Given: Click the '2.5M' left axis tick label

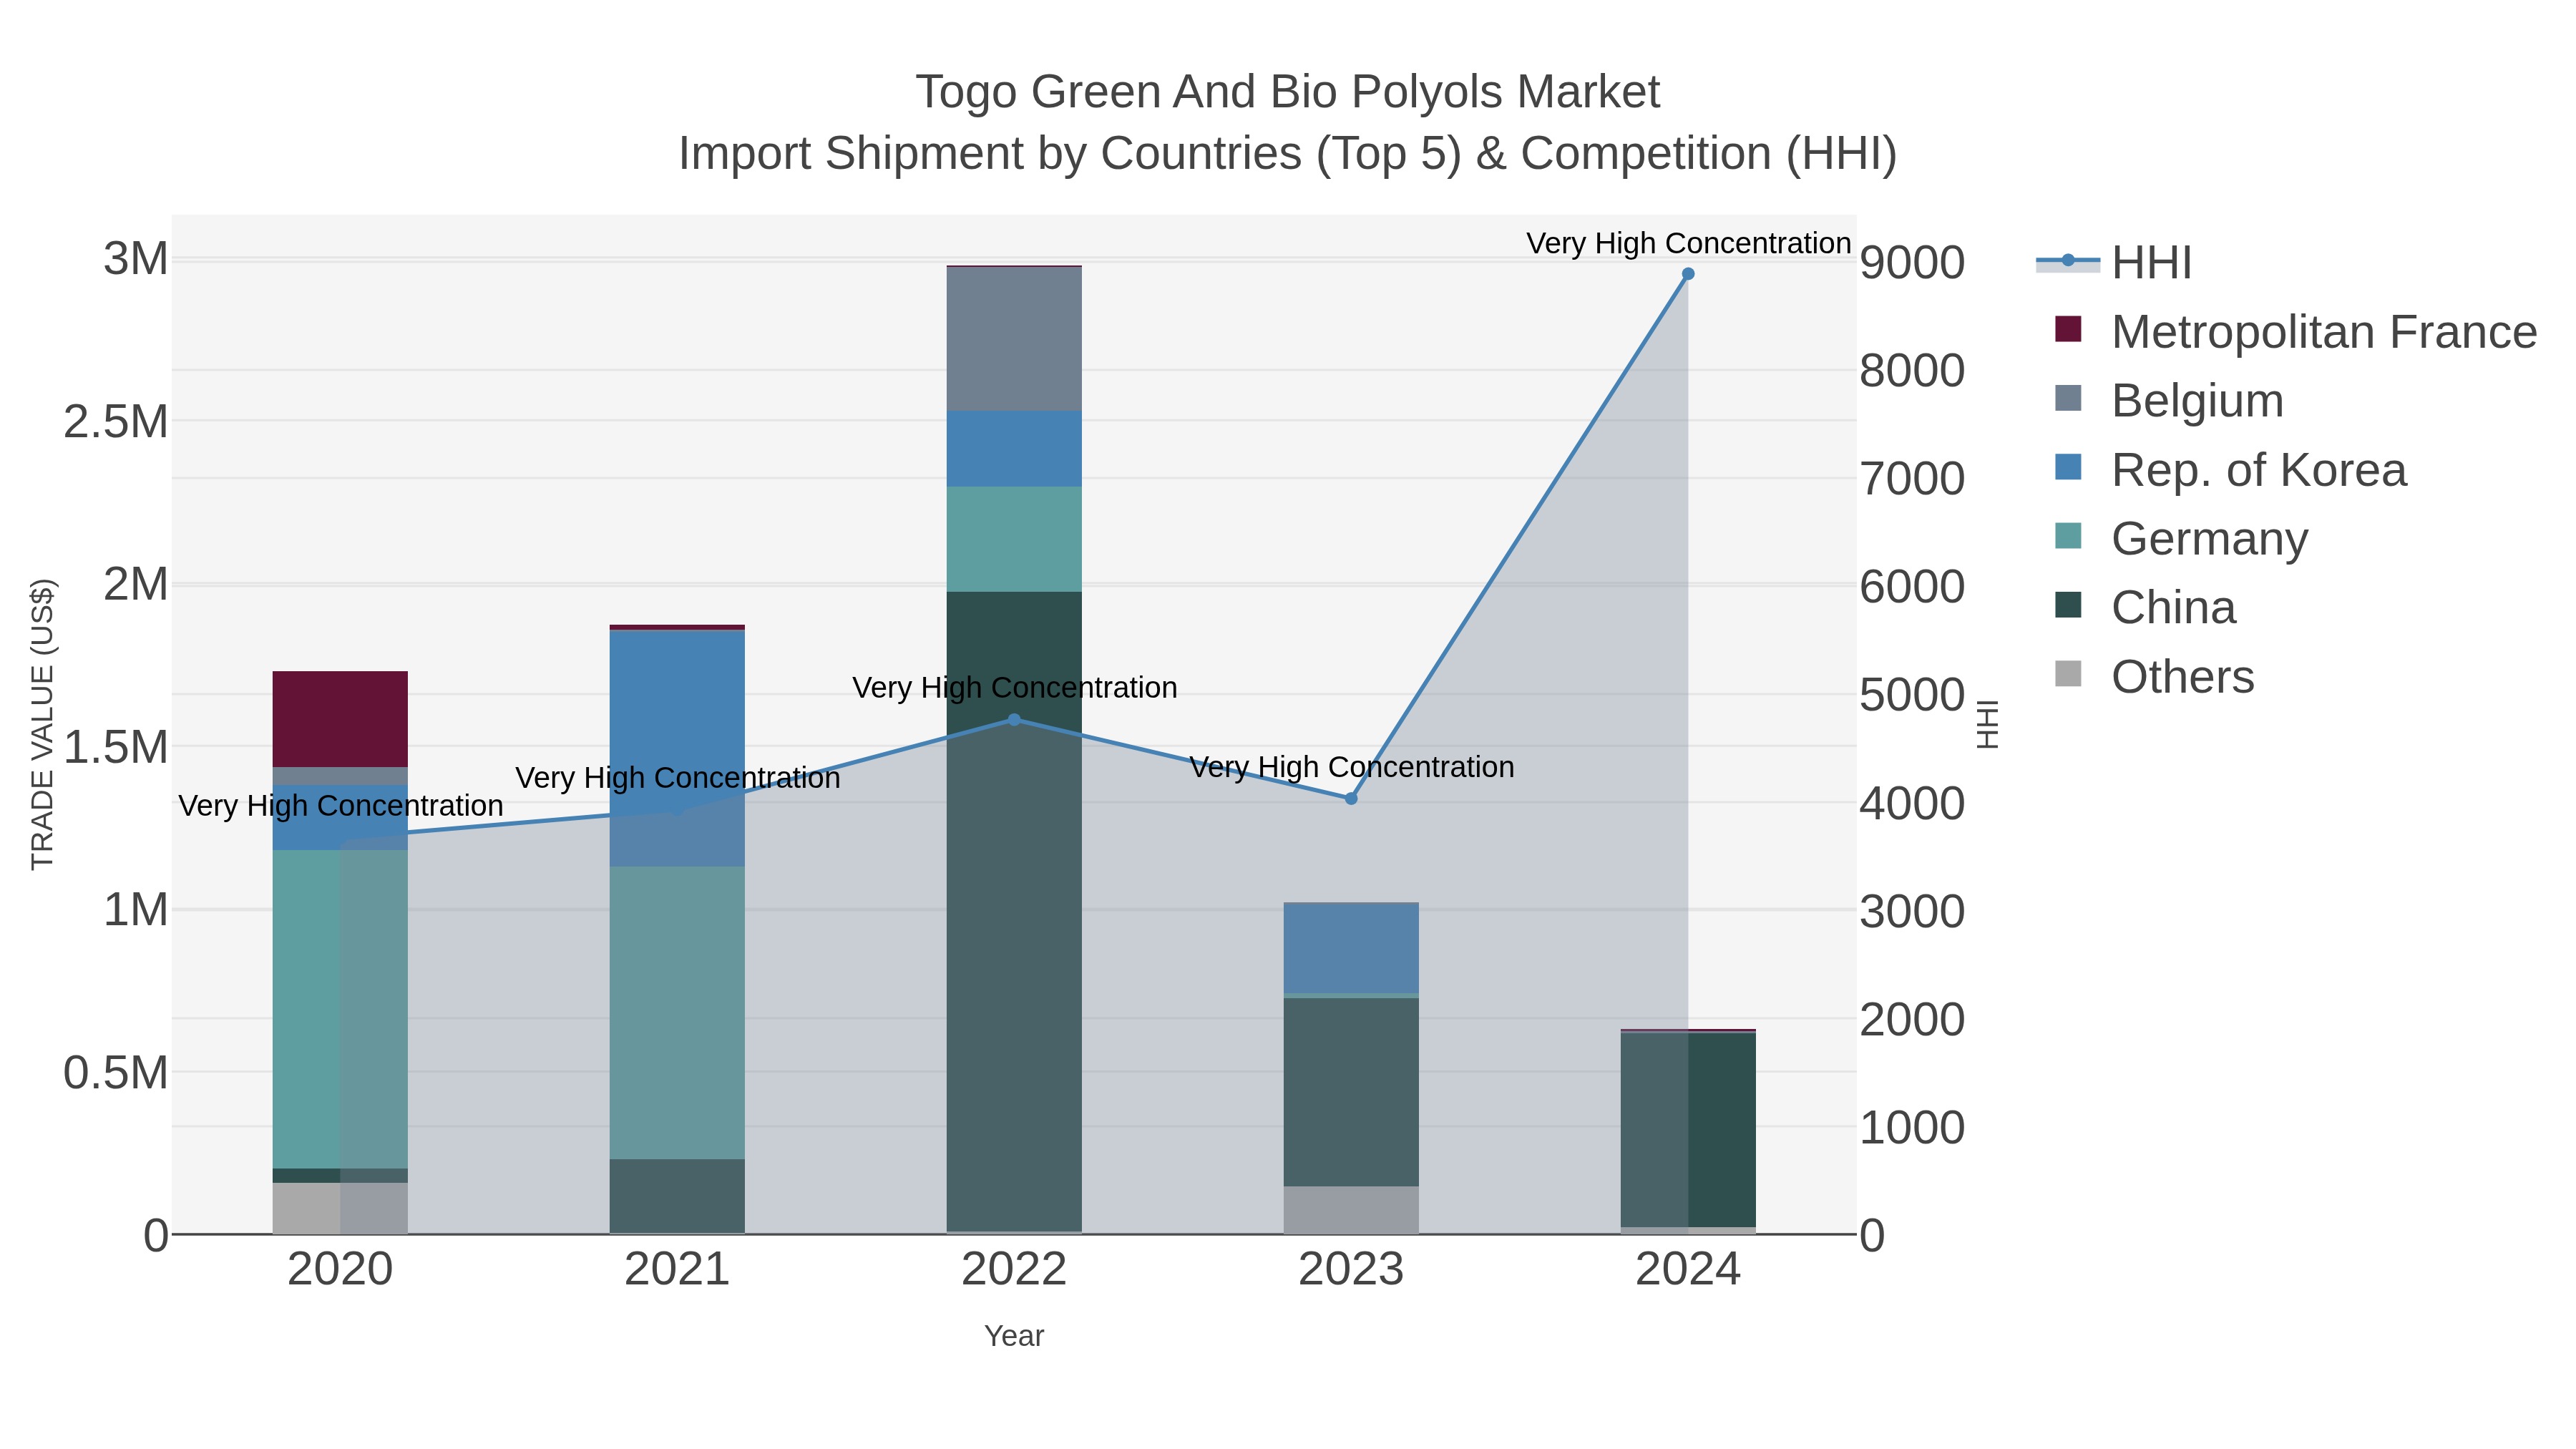Looking at the screenshot, I should click(x=116, y=422).
